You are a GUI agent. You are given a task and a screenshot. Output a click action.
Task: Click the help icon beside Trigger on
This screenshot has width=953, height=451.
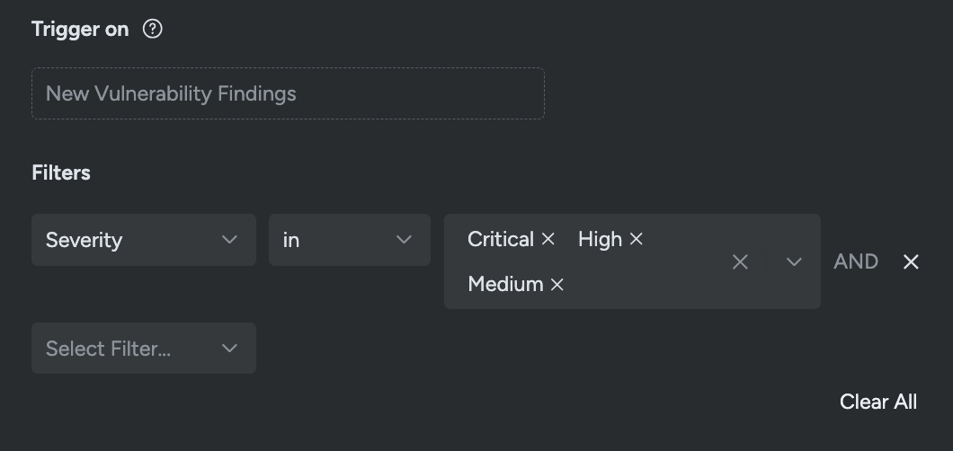pos(153,29)
